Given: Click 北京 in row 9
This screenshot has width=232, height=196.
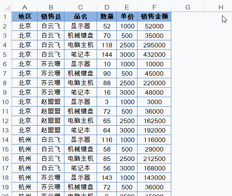Looking at the screenshot, I should pos(25,92).
